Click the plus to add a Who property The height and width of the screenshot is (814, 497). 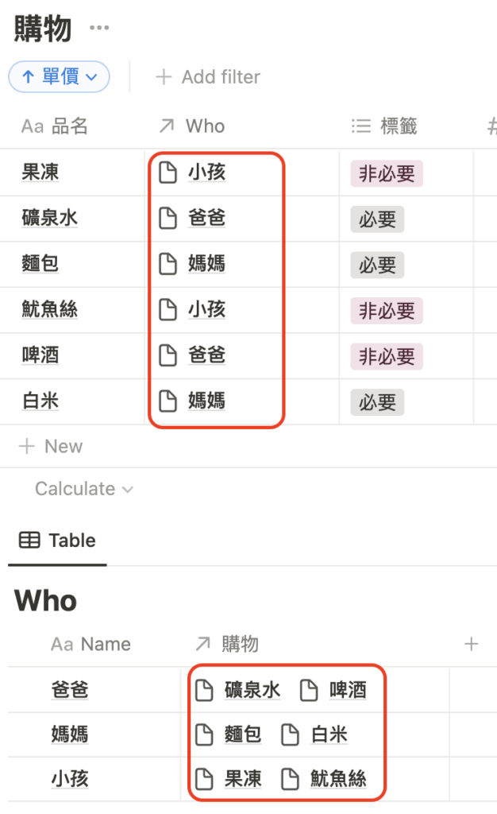472,644
